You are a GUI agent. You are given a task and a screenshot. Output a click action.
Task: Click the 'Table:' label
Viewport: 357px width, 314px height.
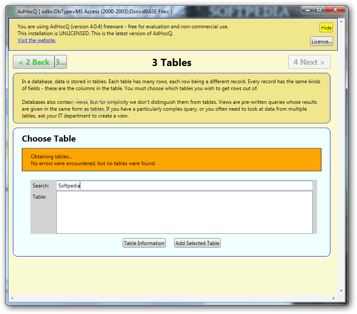pyautogui.click(x=39, y=197)
